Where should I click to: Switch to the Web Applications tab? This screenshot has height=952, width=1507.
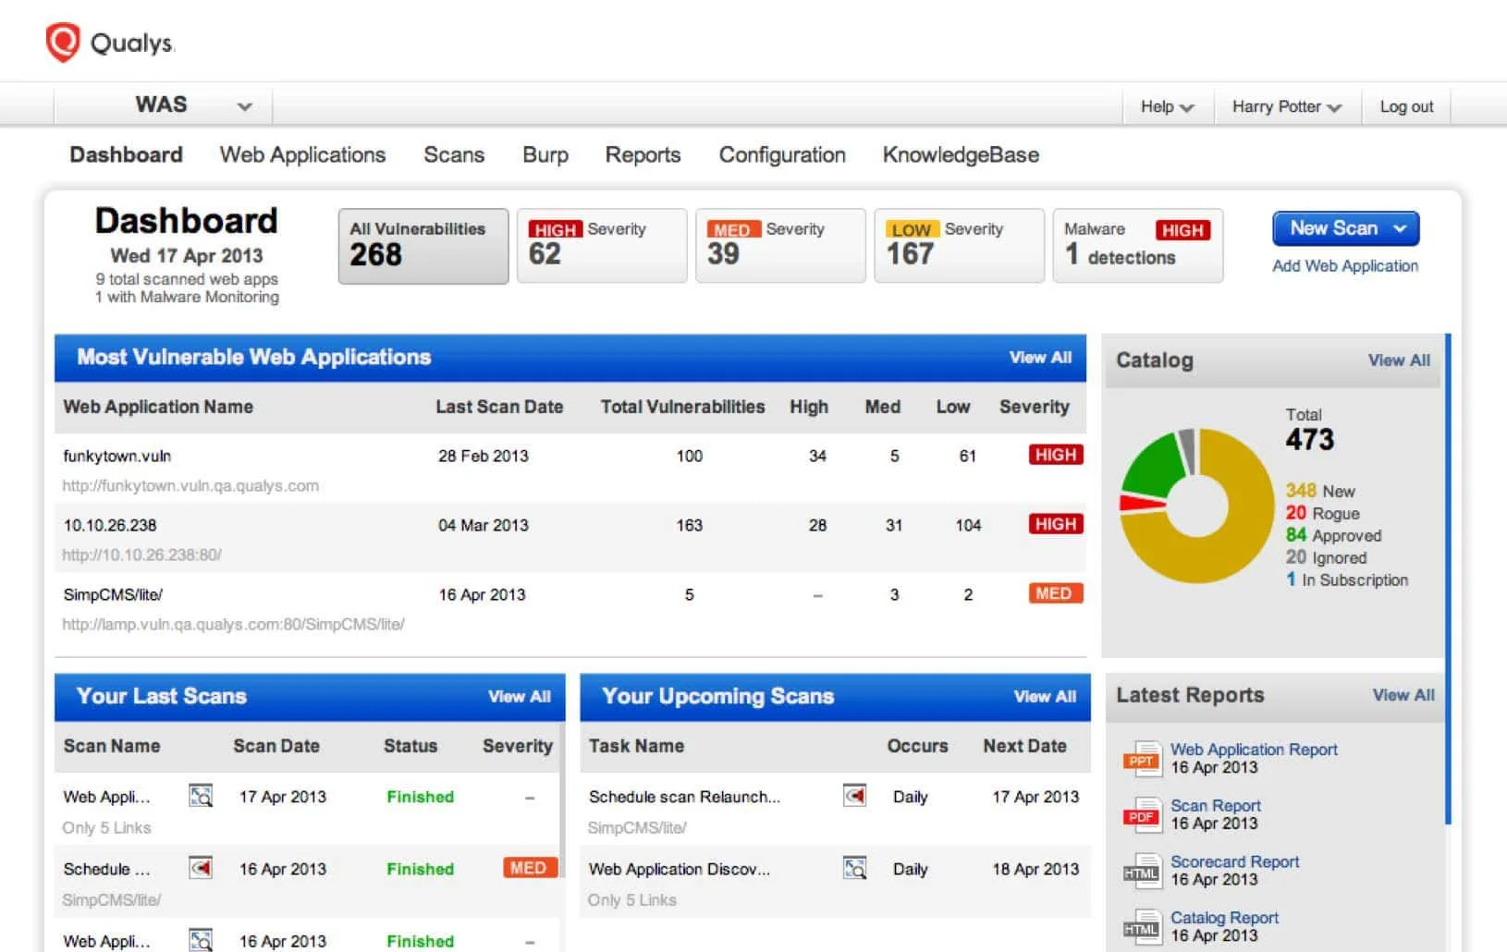[x=301, y=154]
